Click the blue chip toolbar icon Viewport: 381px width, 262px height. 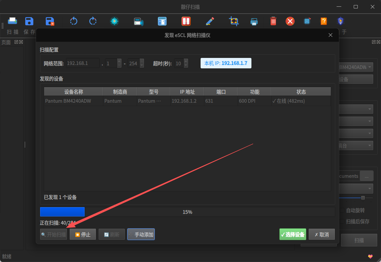(307, 21)
